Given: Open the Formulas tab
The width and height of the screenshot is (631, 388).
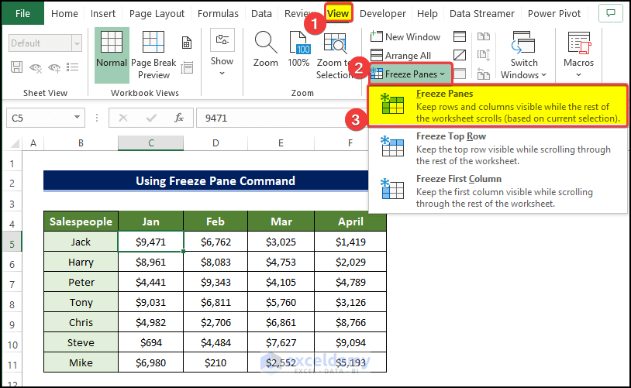Looking at the screenshot, I should click(218, 14).
